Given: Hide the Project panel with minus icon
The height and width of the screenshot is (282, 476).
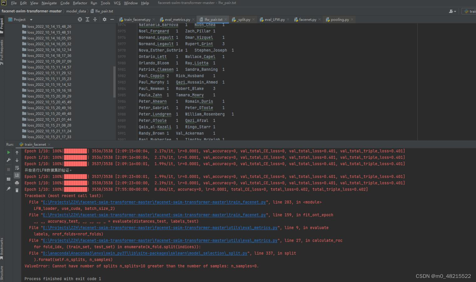Looking at the screenshot, I should 112,19.
